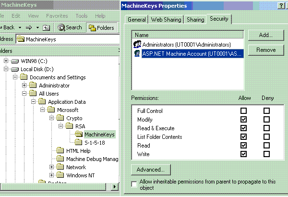288x197 pixels.
Task: Enable Full Control Allow checkbox
Action: click(x=243, y=111)
